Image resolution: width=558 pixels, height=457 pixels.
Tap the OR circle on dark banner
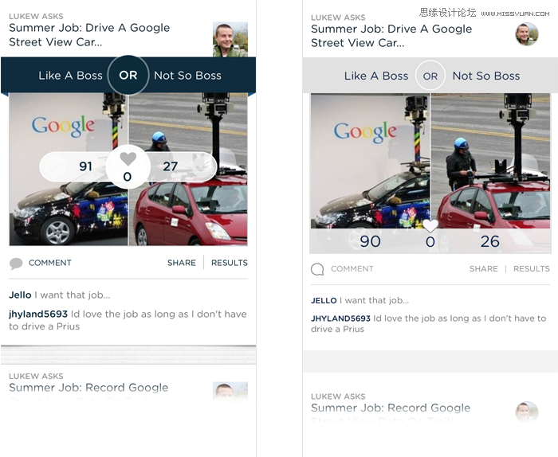128,75
